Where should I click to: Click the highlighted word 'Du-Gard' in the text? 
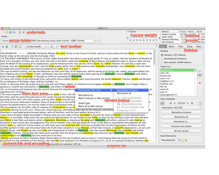(61, 53)
